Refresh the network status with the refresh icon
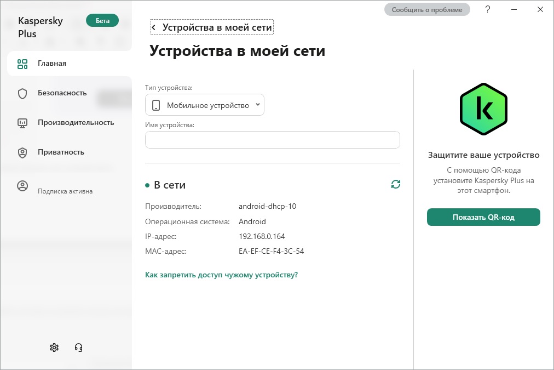 [396, 184]
